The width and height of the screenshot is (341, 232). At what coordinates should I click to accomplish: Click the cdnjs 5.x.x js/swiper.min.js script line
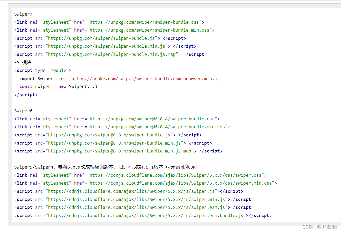134,199
